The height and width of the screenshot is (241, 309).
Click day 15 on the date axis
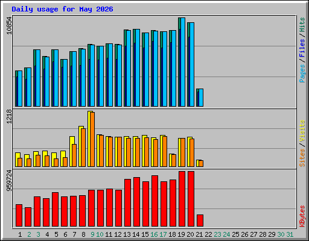pyautogui.click(x=145, y=234)
